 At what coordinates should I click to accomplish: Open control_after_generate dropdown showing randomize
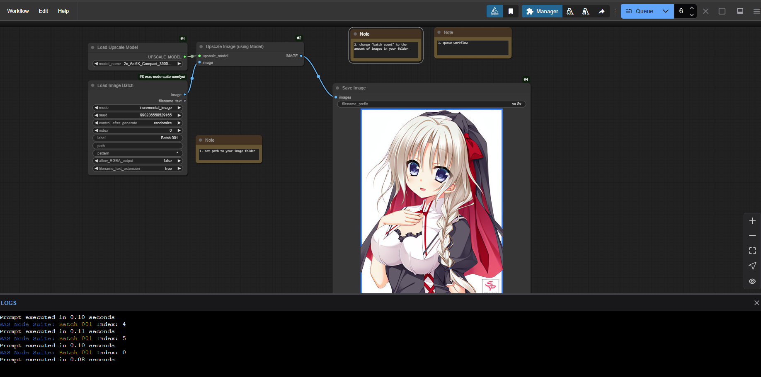pos(138,123)
